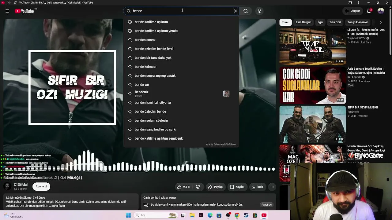The height and width of the screenshot is (220, 392).
Task: Pick history suggestion 'bende katilime aşıktım'
Action: tap(181, 22)
